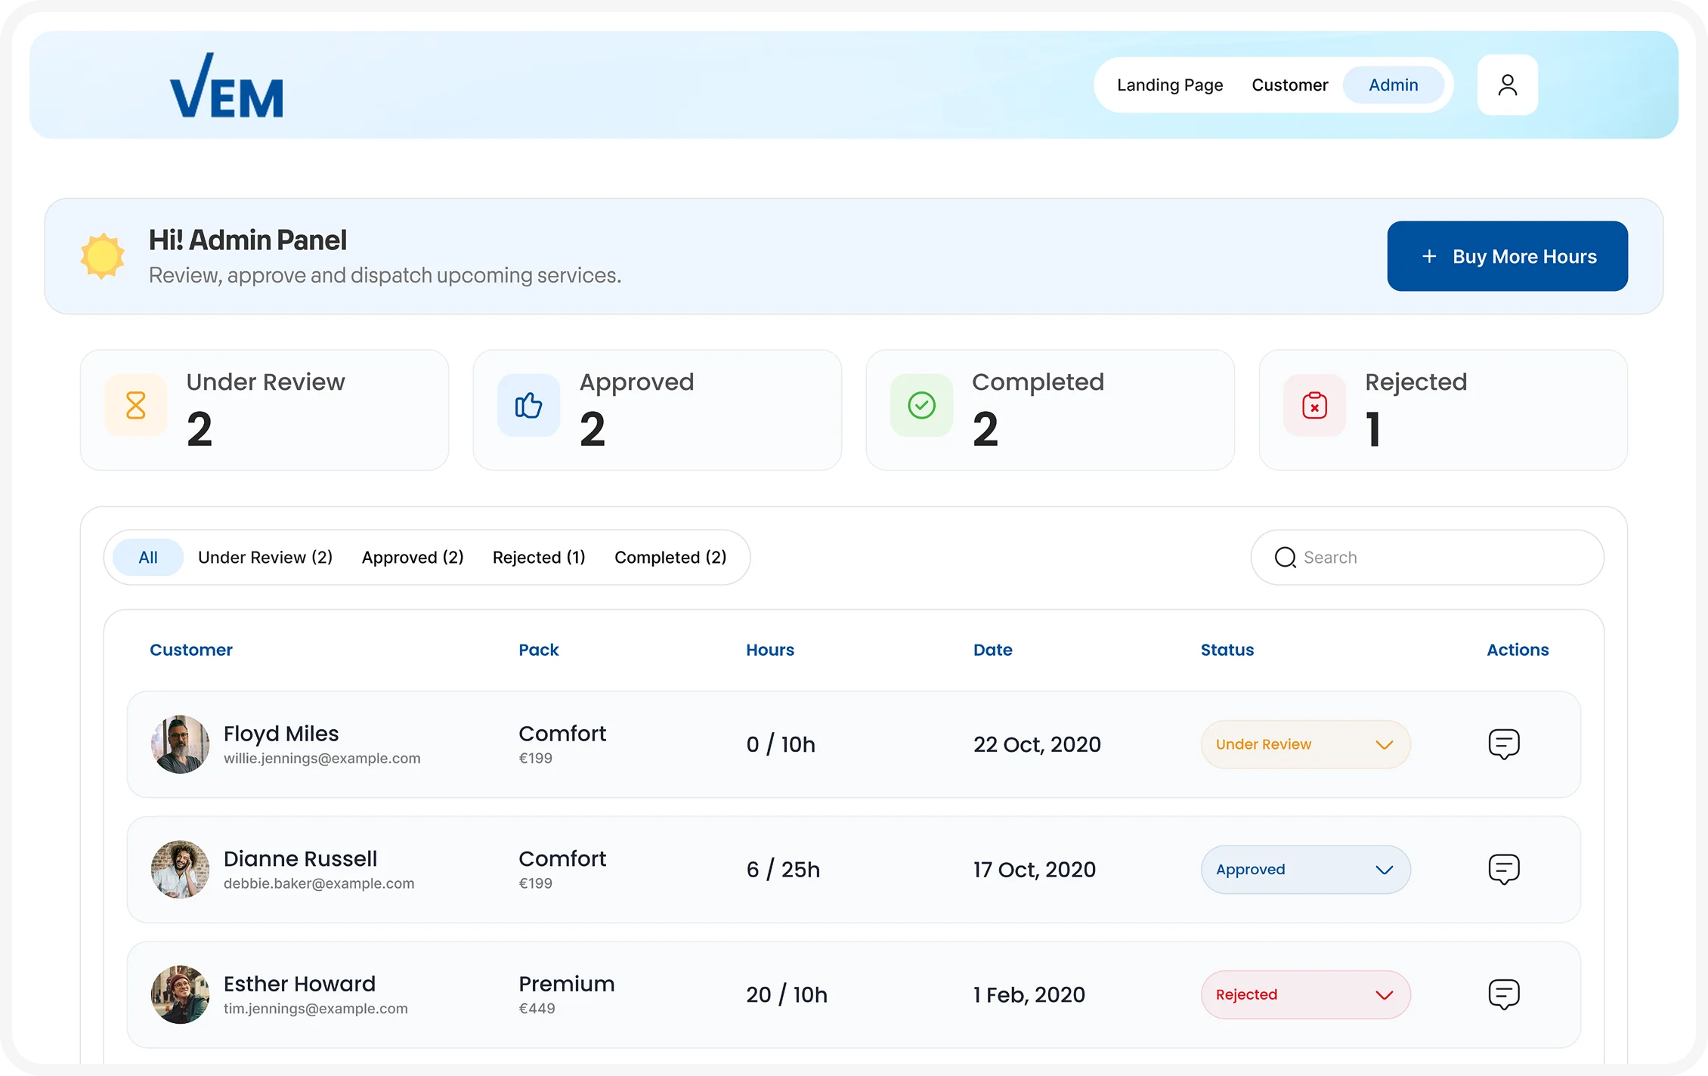Click email debbie.baker@example.com
This screenshot has height=1076, width=1708.
[319, 883]
